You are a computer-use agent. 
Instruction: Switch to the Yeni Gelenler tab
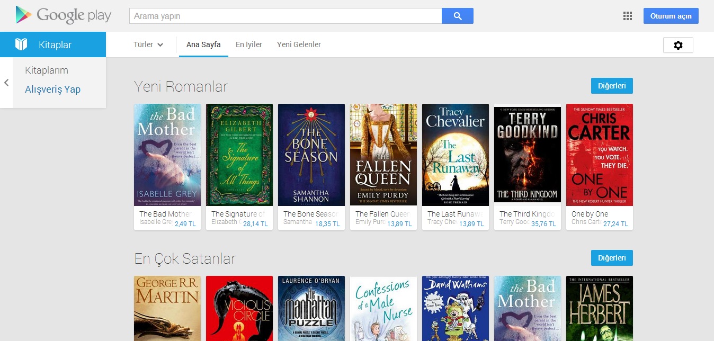[299, 44]
